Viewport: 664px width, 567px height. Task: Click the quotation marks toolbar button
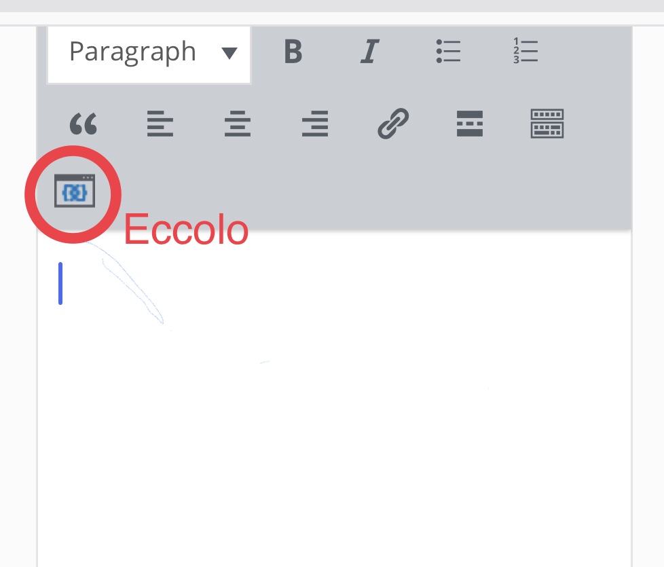84,124
